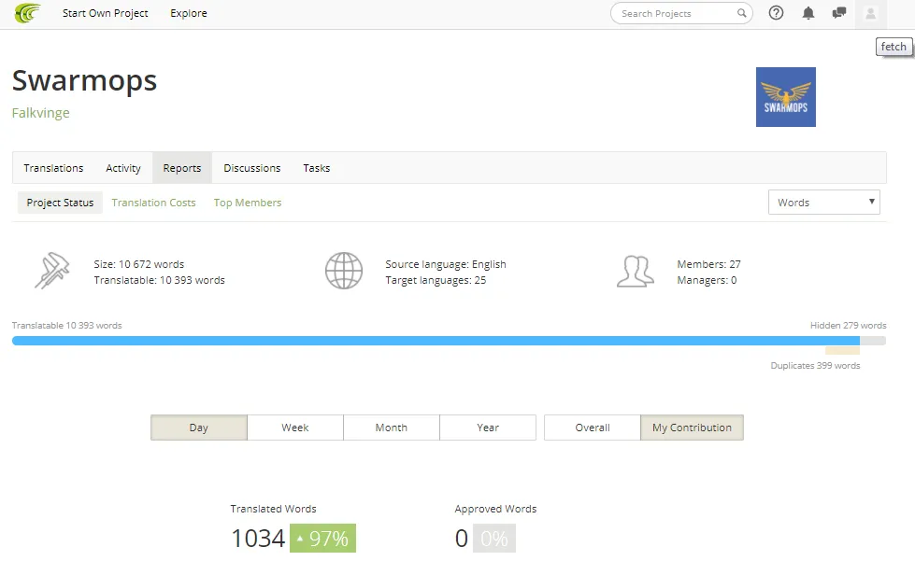The image size is (915, 561).
Task: Switch to the Activity tab
Action: 123,168
